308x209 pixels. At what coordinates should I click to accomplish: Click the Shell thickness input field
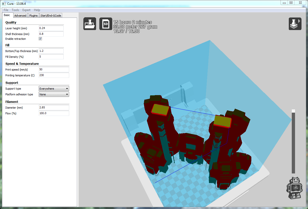pos(51,34)
